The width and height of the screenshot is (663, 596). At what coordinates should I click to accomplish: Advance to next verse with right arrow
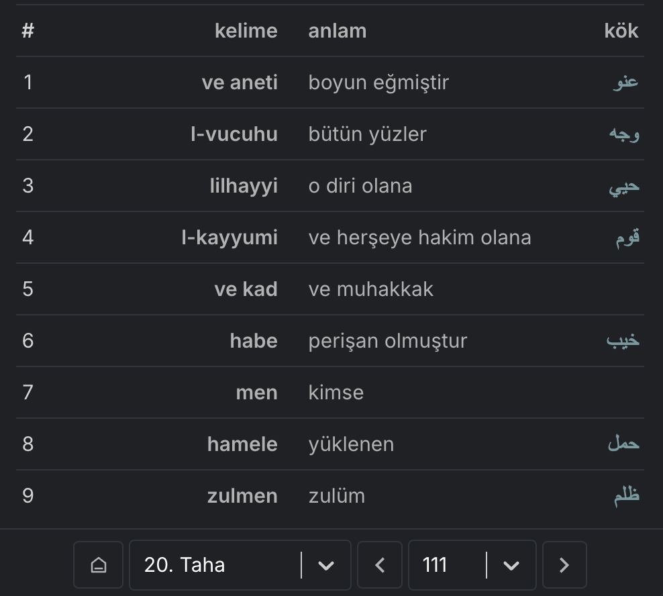564,564
